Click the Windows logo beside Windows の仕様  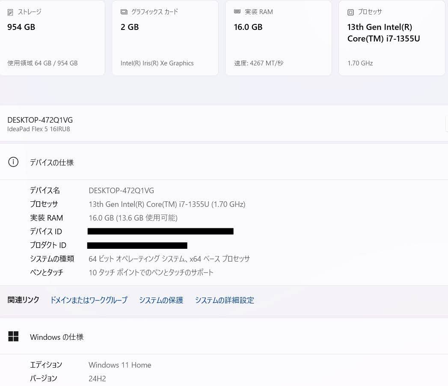pyautogui.click(x=13, y=336)
